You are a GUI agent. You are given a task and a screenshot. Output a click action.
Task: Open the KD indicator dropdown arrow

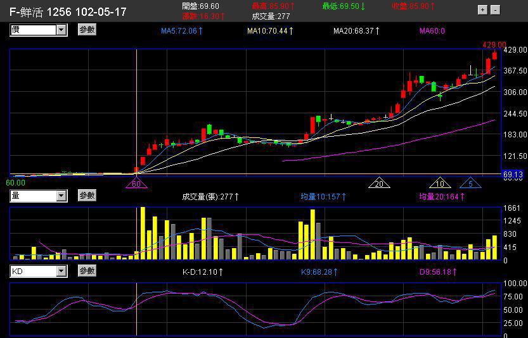click(x=61, y=271)
